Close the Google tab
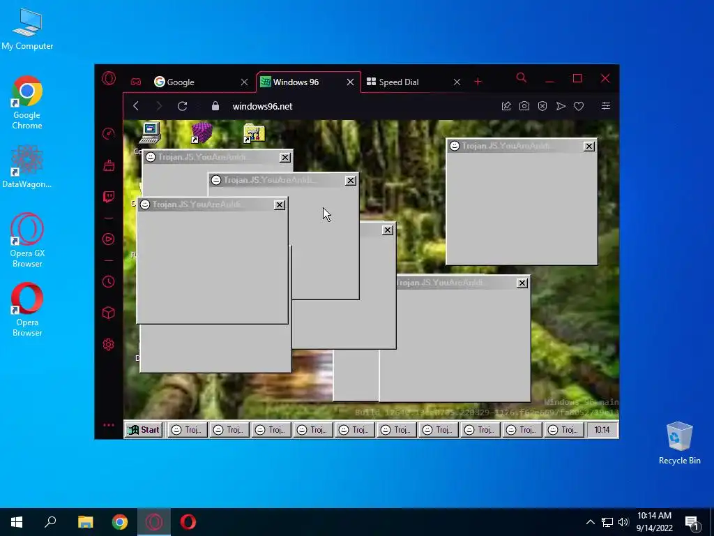Screen dimensions: 714x536 pos(245,82)
